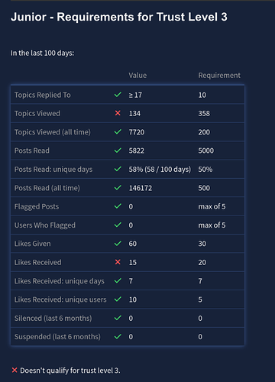Click the Doesn't qualify for trust level 3 text
This screenshot has width=275, height=382.
(x=70, y=371)
